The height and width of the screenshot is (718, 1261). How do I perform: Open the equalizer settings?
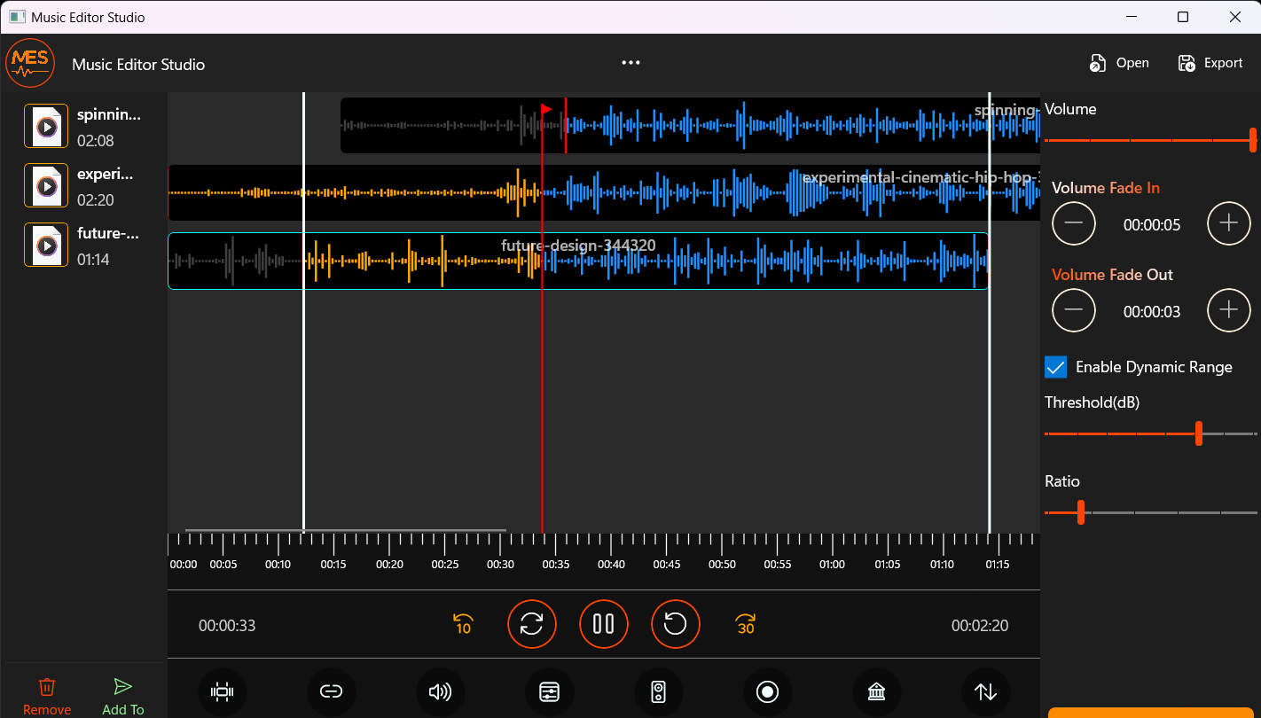(x=549, y=692)
